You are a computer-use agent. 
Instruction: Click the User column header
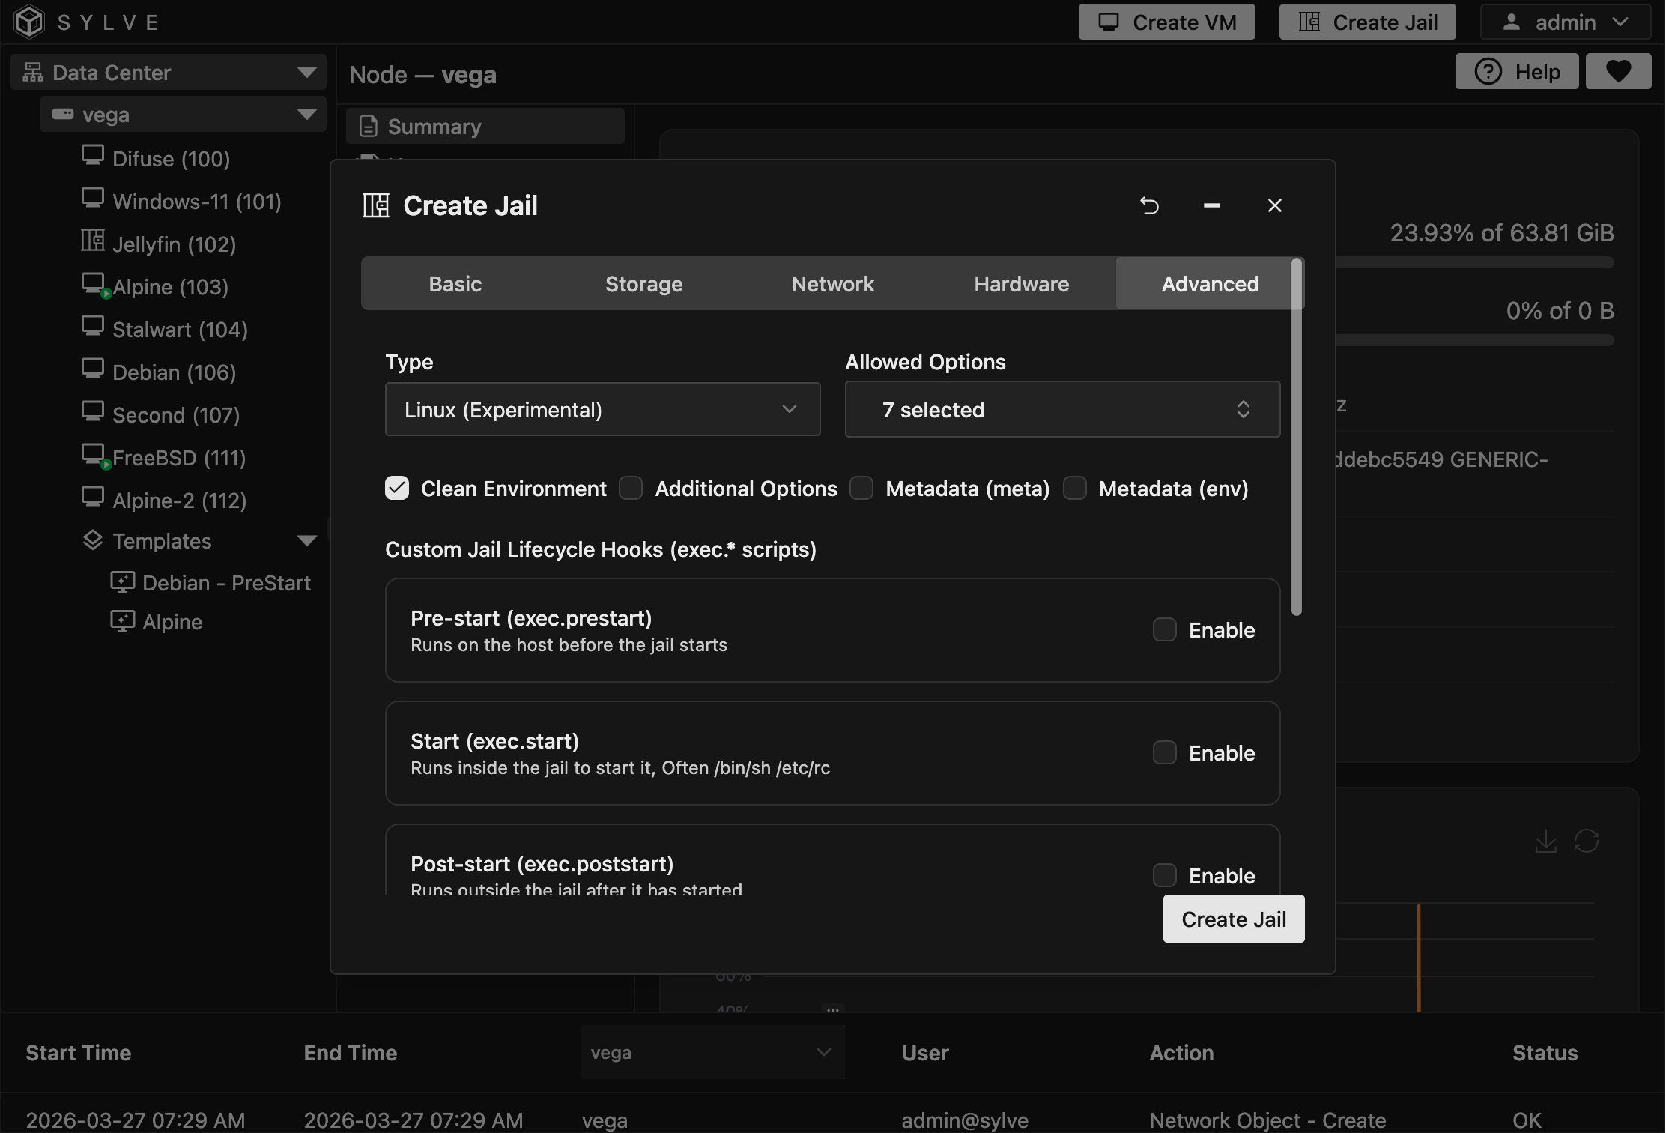tap(925, 1053)
